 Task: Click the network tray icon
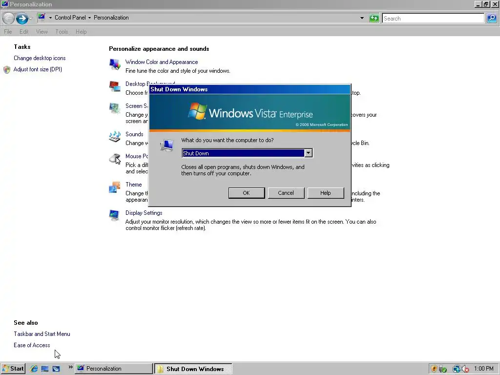click(x=457, y=369)
